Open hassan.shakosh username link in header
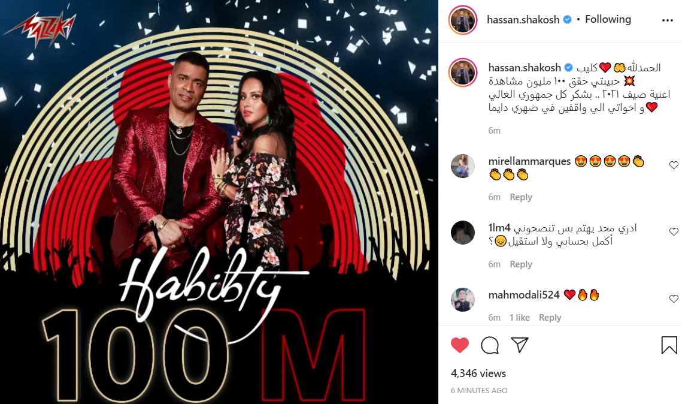The height and width of the screenshot is (404, 682). tap(523, 20)
